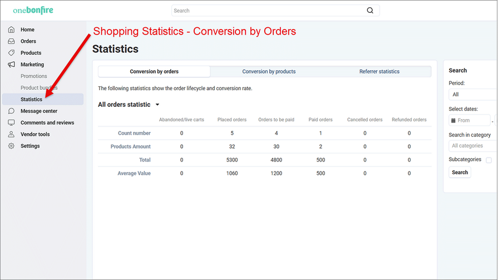Viewport: 498px width, 280px height.
Task: Click the Orders inbox icon
Action: pos(11,41)
